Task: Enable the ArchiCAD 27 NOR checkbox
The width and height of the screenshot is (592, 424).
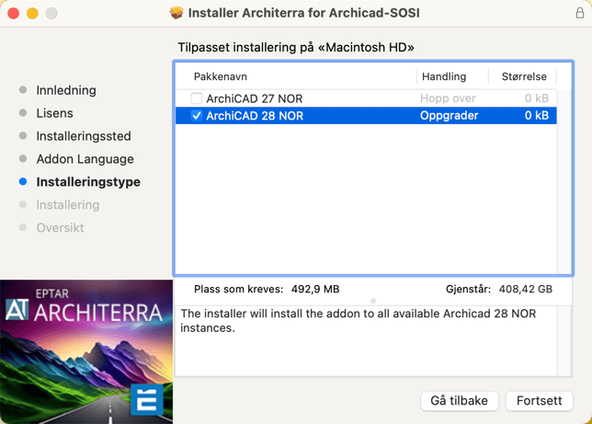Action: [x=197, y=98]
